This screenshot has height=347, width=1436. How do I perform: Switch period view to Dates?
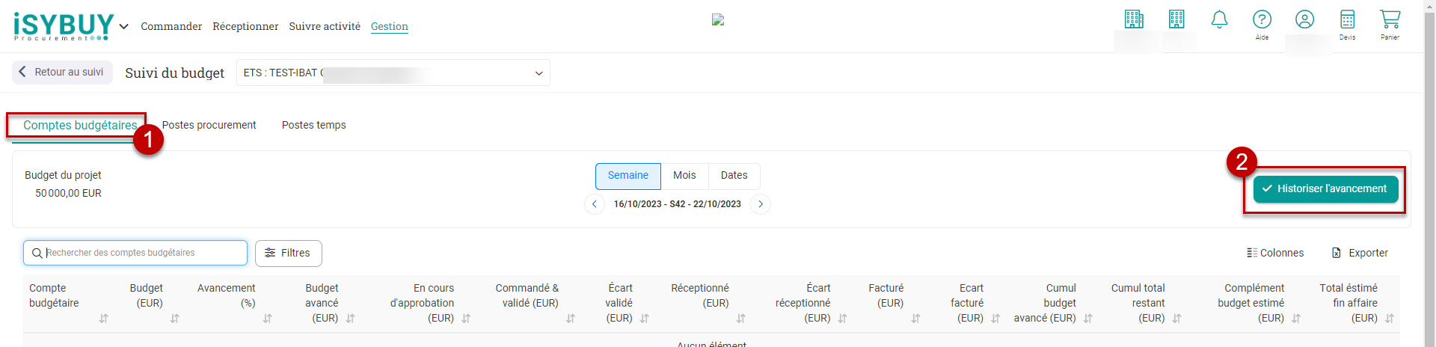[734, 176]
